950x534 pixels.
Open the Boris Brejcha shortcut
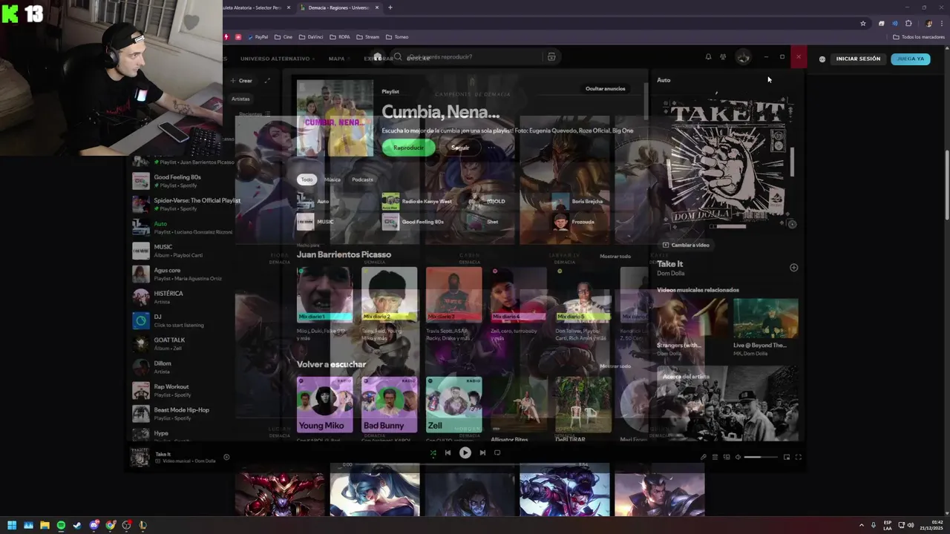[x=592, y=201]
